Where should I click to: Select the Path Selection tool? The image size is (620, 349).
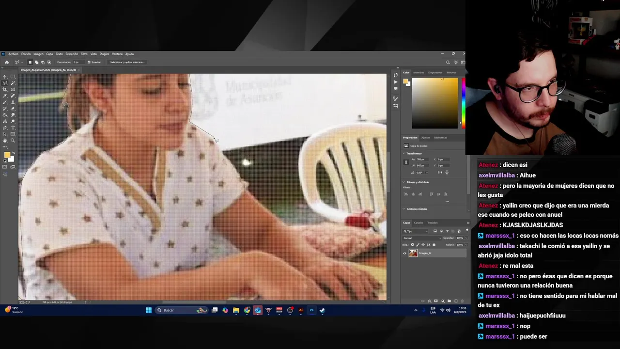(x=5, y=134)
